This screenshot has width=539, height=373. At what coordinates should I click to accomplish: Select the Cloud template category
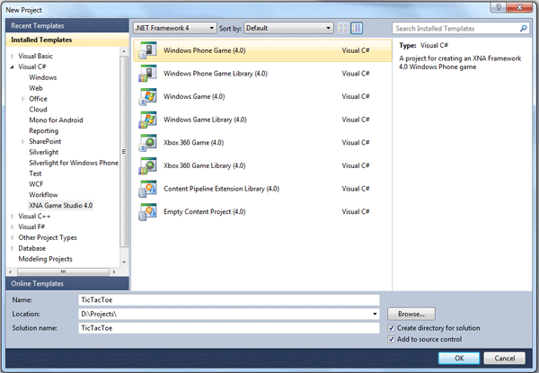tap(38, 110)
